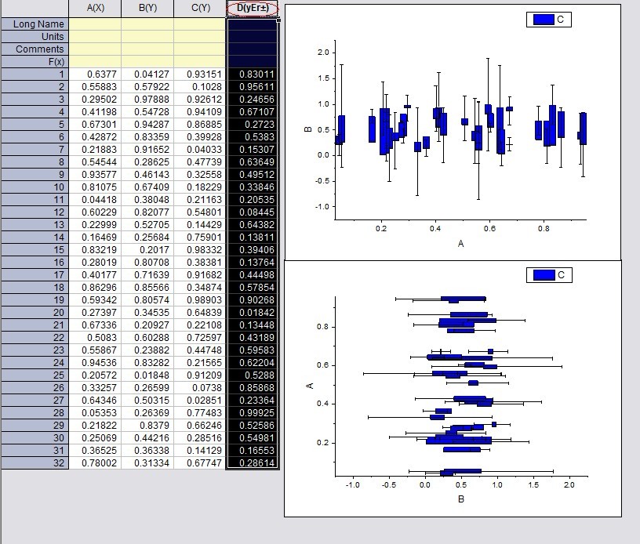Select cell with value 0.23882
The image size is (640, 544).
(x=147, y=350)
